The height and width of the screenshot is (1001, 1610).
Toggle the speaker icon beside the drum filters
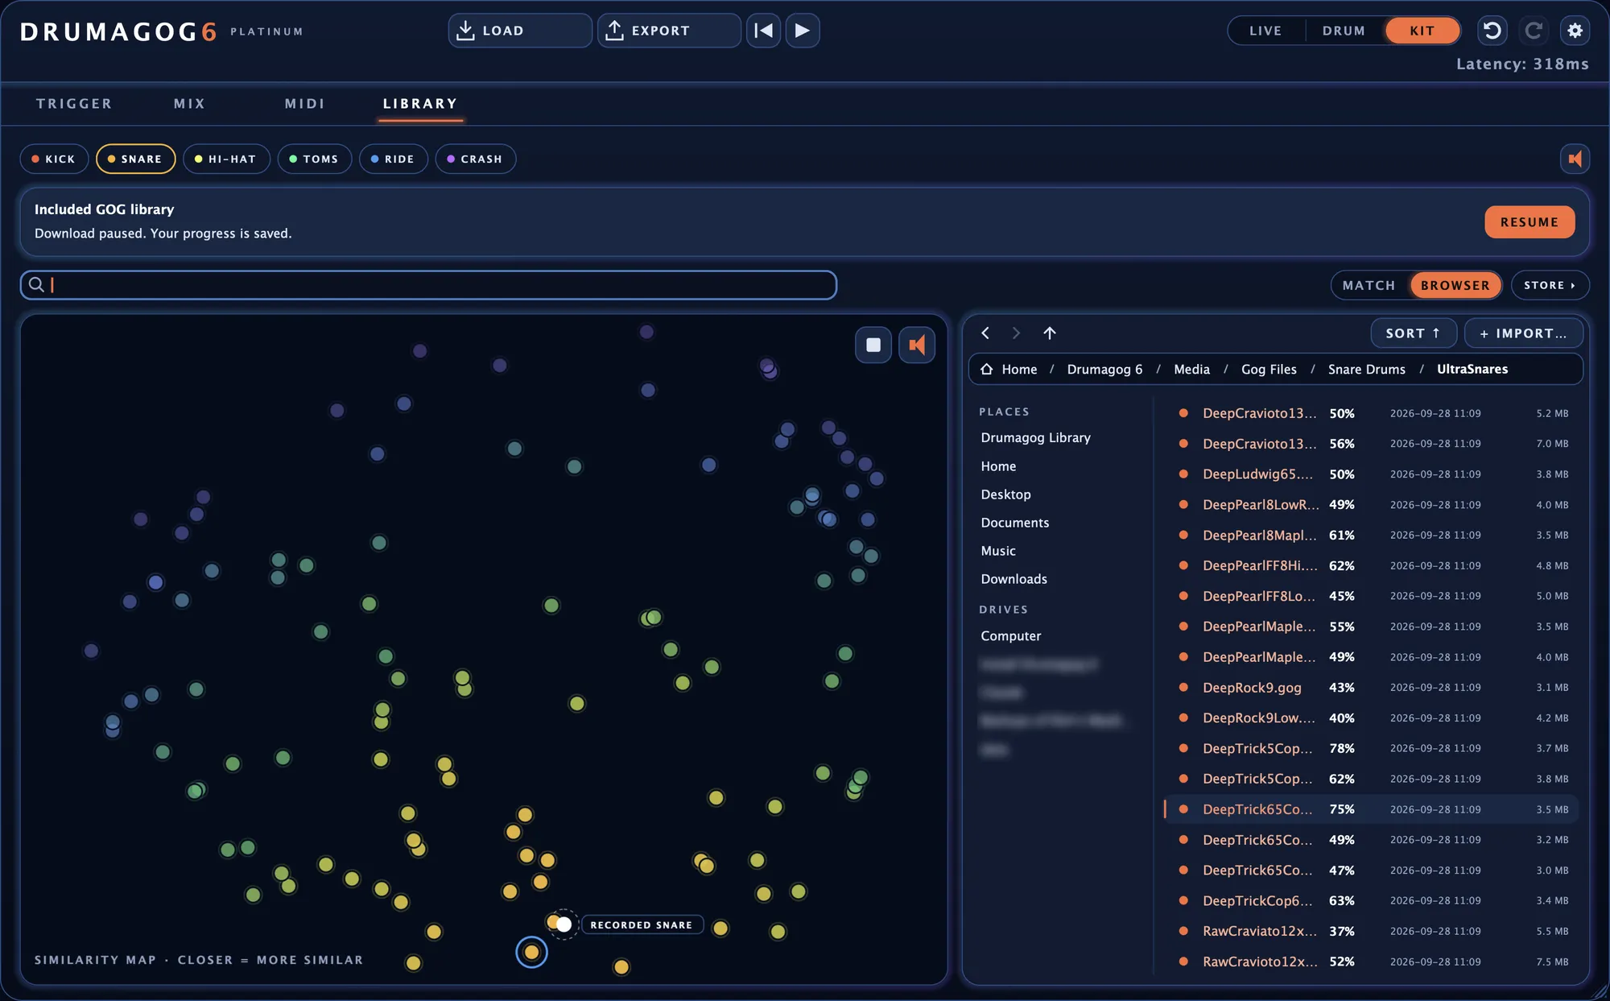pos(1575,159)
